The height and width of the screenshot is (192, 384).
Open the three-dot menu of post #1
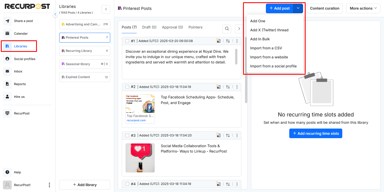[237, 41]
